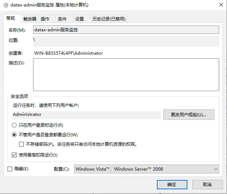Click the 安全选项 group label
This screenshot has width=227, height=194.
pyautogui.click(x=19, y=96)
